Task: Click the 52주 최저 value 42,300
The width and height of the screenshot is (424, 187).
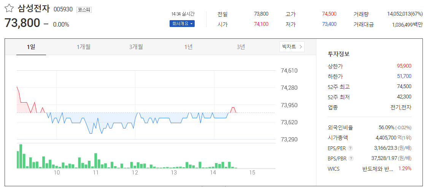Action: click(404, 97)
